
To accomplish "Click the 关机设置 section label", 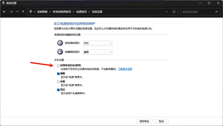I will pos(59,60).
